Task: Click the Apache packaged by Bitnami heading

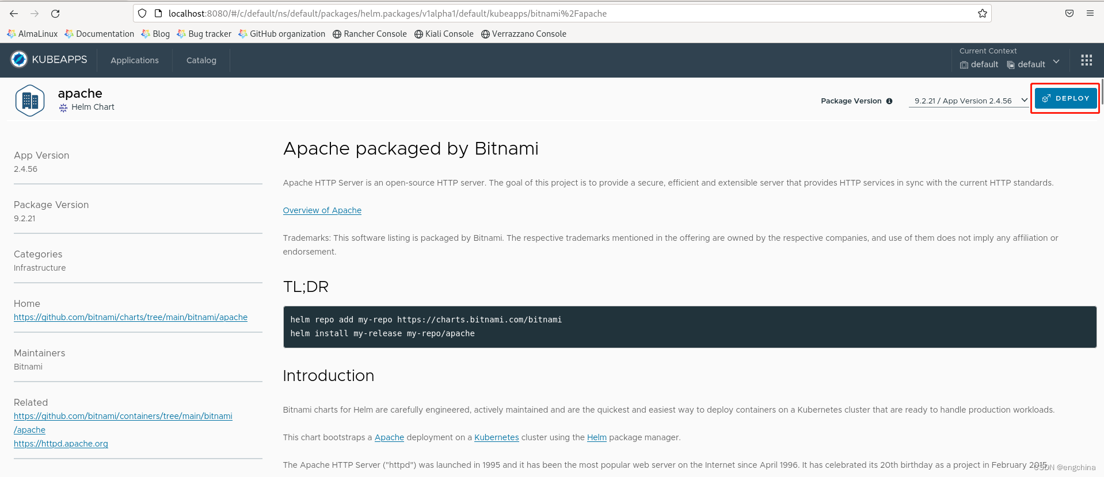Action: 411,149
